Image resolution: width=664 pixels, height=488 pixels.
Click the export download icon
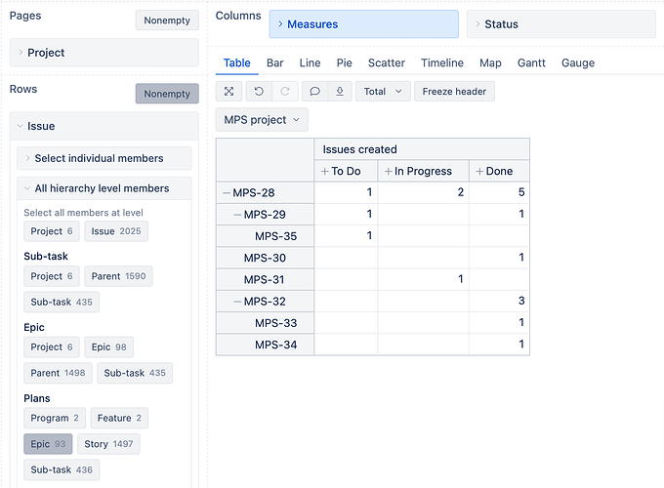click(339, 92)
